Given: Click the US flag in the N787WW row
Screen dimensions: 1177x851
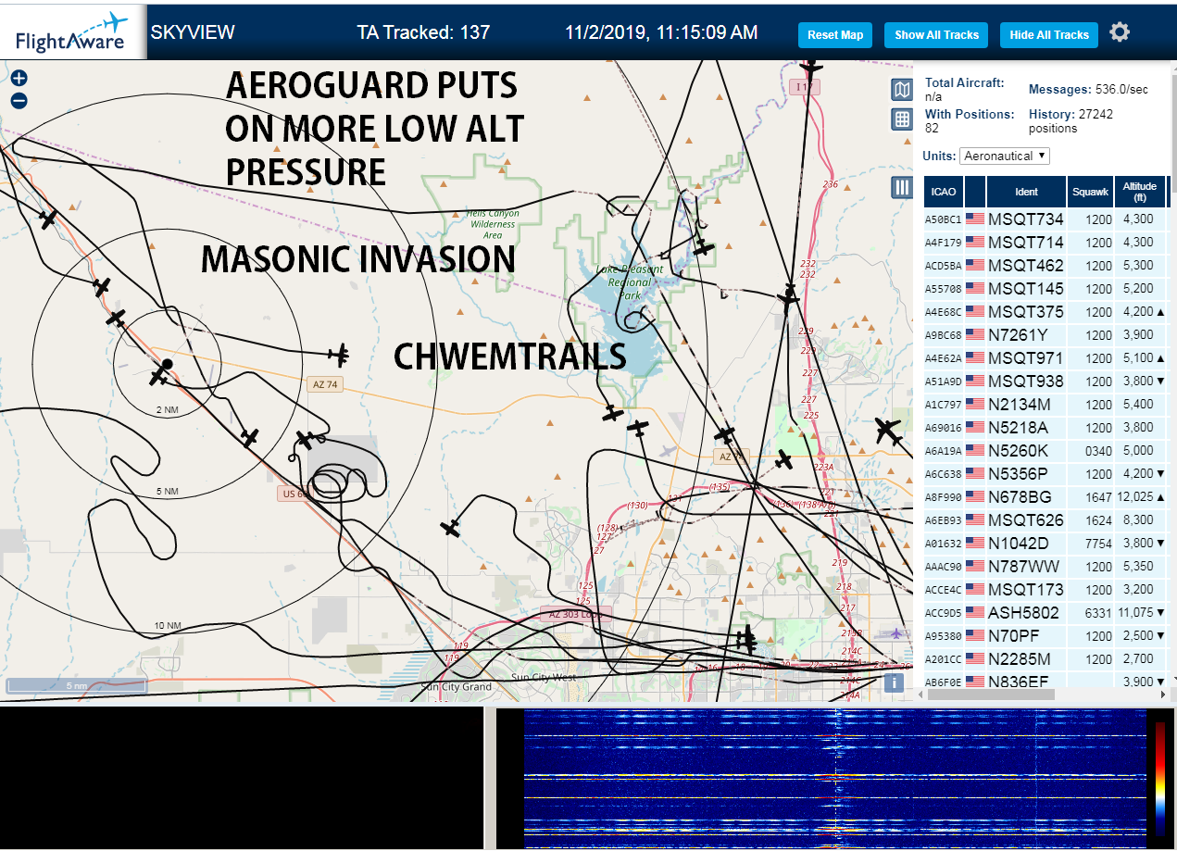Looking at the screenshot, I should (x=975, y=567).
